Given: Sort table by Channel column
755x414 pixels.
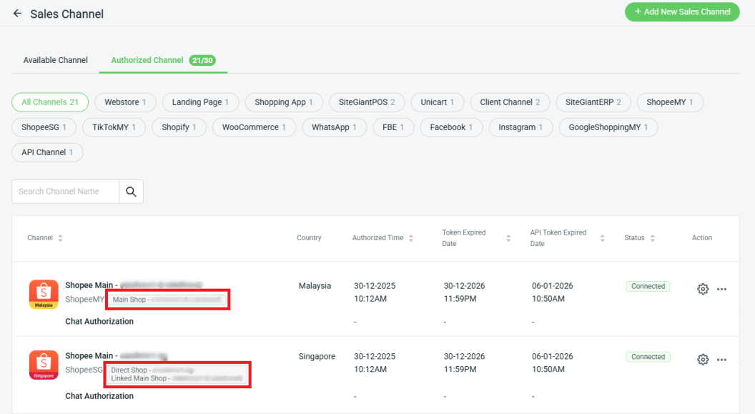Looking at the screenshot, I should coord(60,238).
